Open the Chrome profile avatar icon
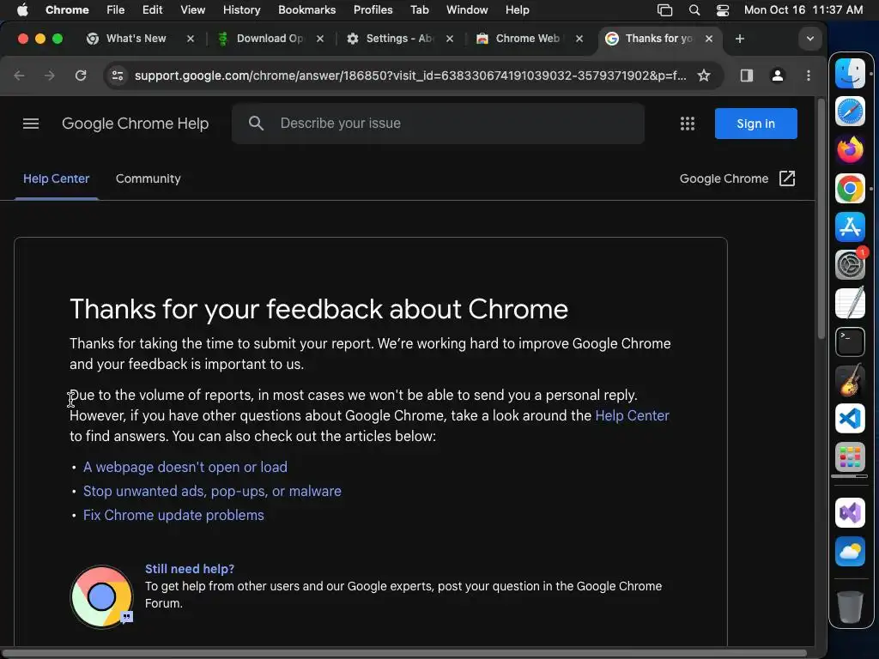Image resolution: width=879 pixels, height=659 pixels. pyautogui.click(x=777, y=76)
